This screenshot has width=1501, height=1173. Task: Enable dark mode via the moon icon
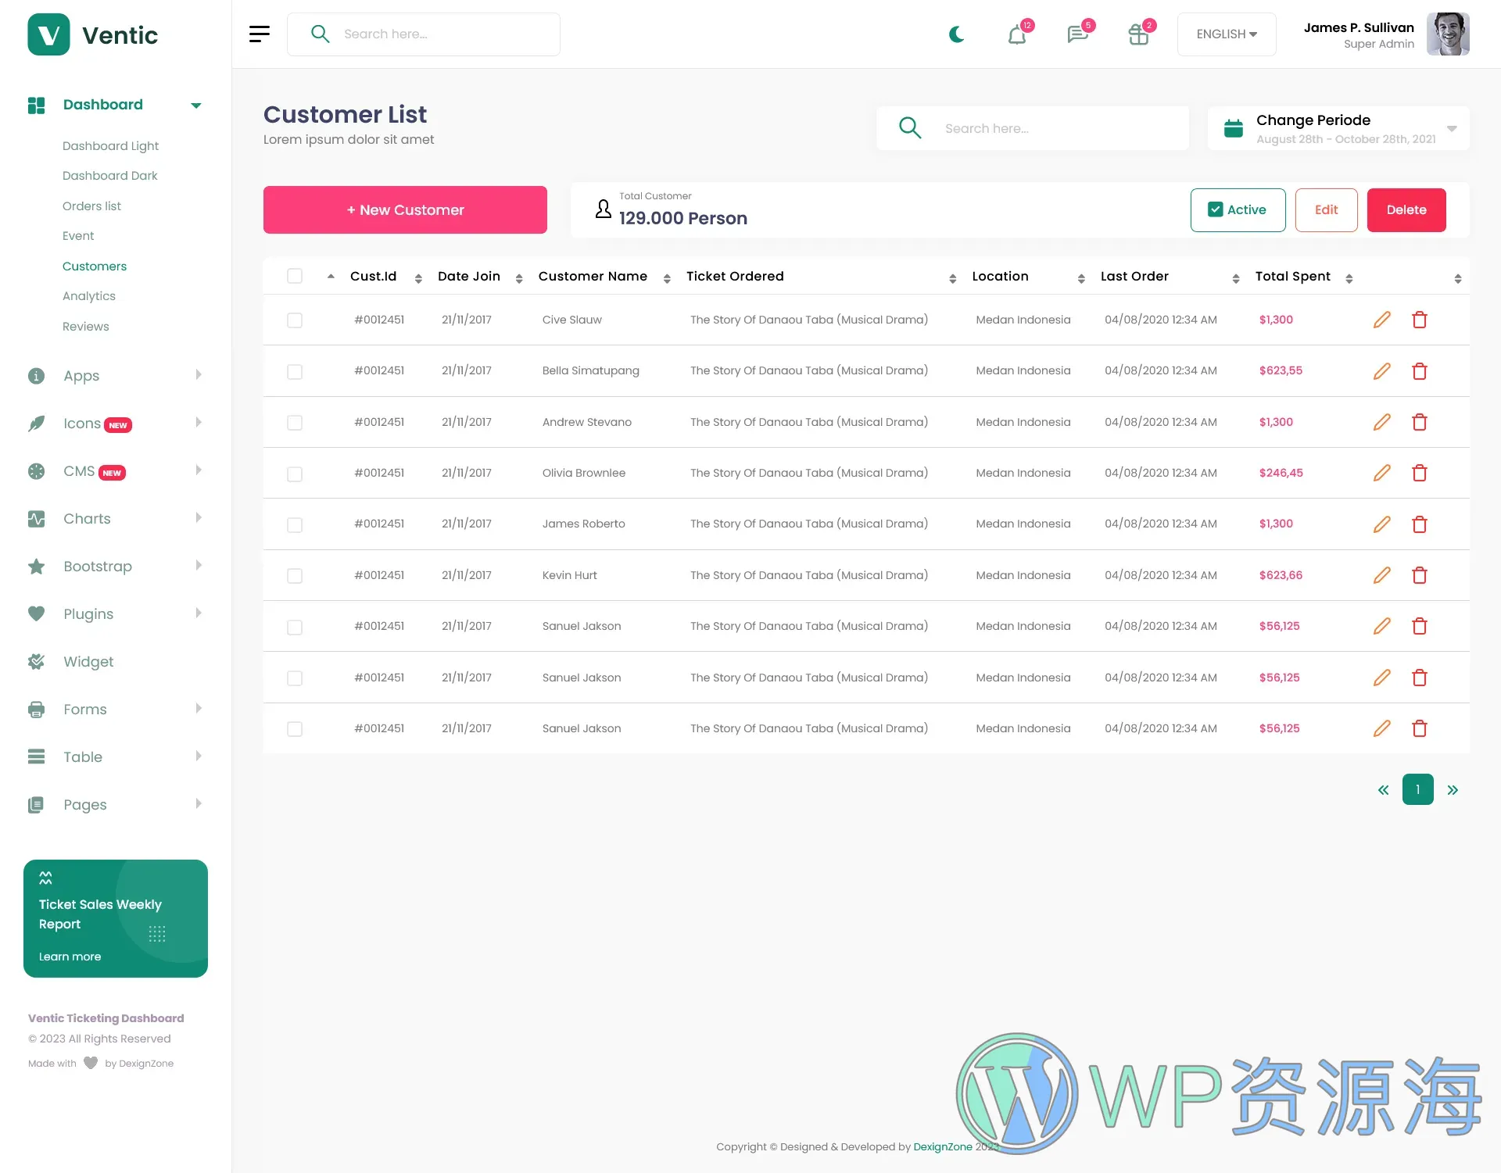[956, 34]
